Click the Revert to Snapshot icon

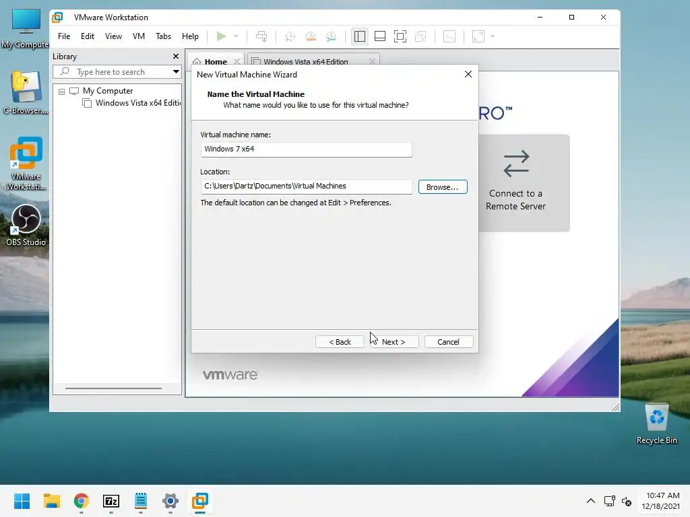311,36
